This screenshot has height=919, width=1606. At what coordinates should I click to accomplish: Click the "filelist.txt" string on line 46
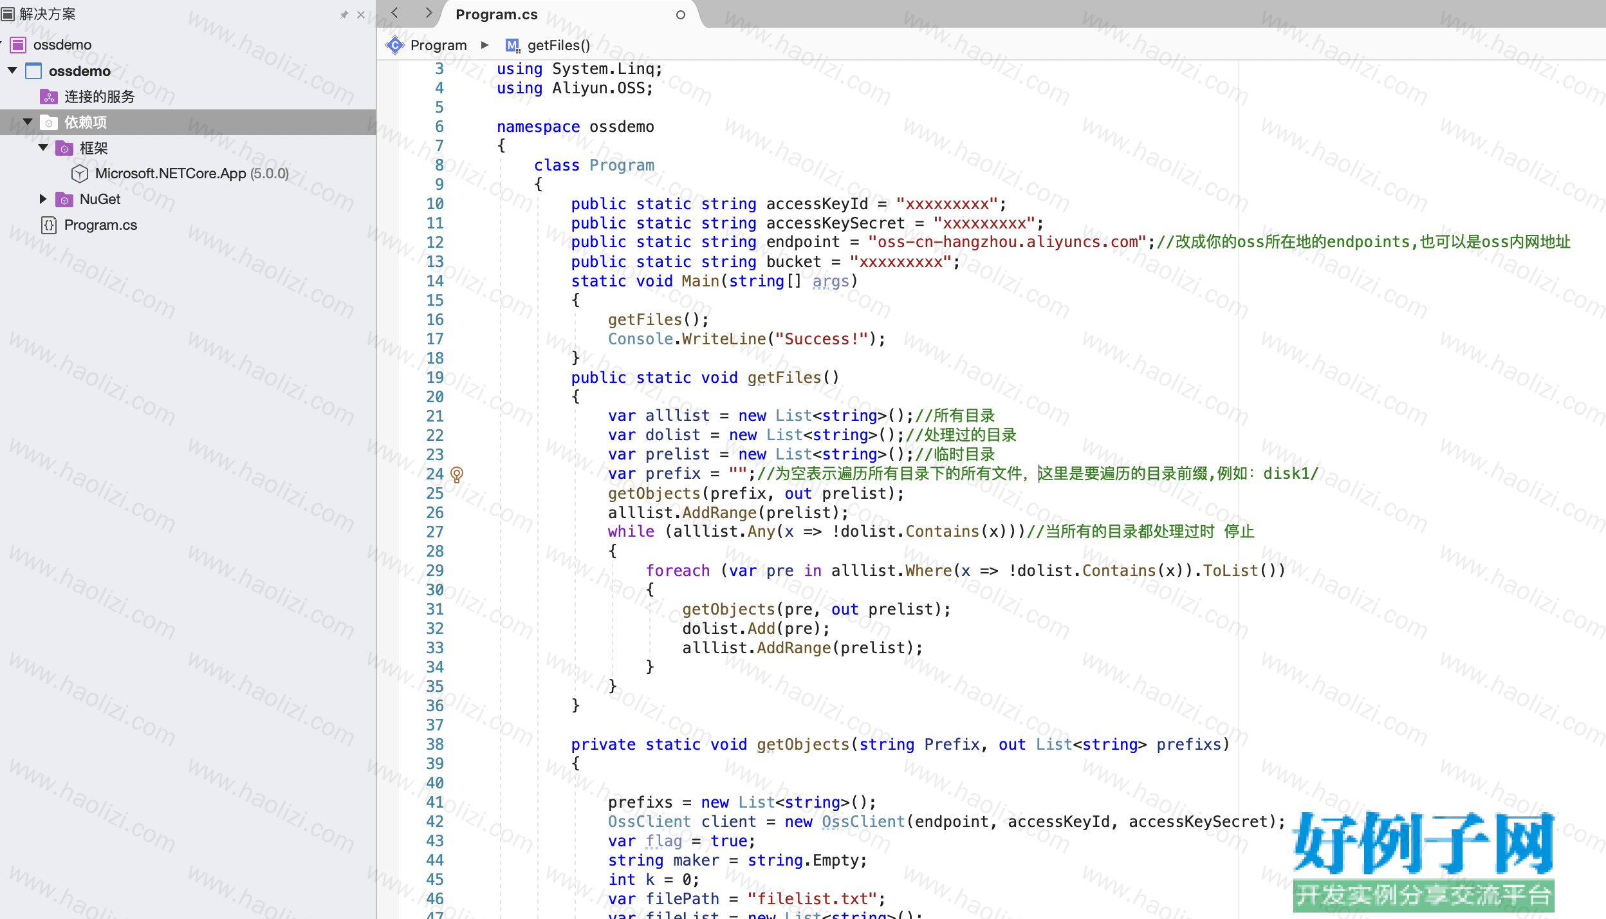[x=812, y=899]
